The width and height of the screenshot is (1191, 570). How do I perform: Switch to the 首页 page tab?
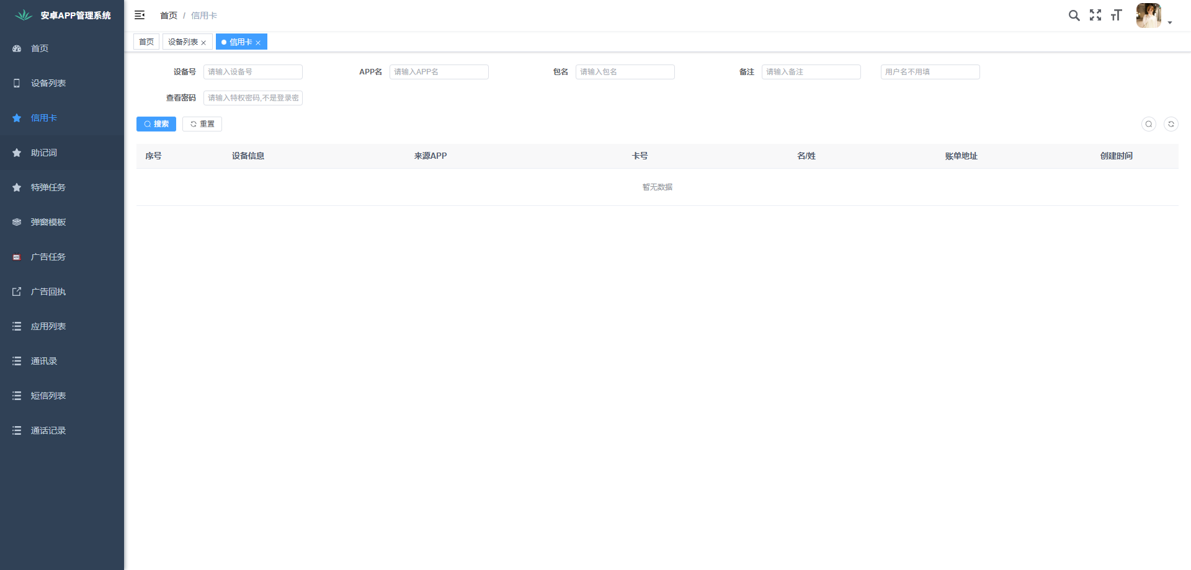[x=146, y=42]
